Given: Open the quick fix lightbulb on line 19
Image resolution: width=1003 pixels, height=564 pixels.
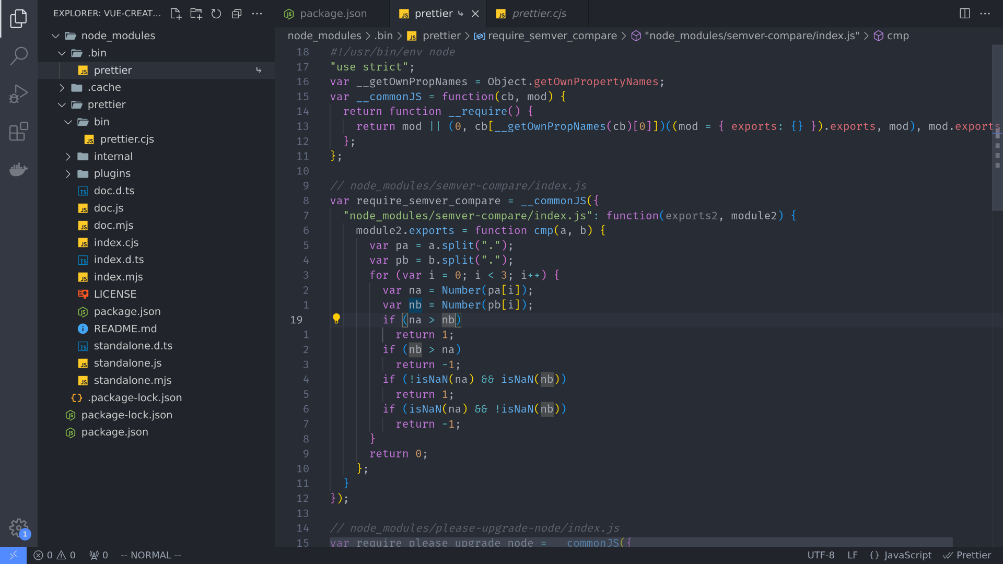Looking at the screenshot, I should pos(336,319).
